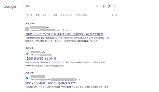
Task: Open the 月額15万円でここまでやります ad link
Action: tap(64, 34)
